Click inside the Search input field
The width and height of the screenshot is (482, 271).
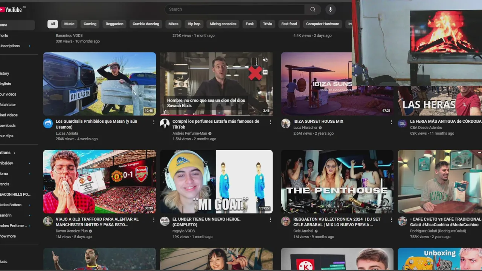coord(234,9)
